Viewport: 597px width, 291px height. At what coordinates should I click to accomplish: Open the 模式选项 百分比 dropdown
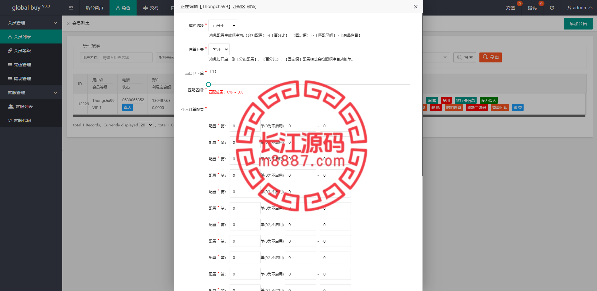coord(223,25)
